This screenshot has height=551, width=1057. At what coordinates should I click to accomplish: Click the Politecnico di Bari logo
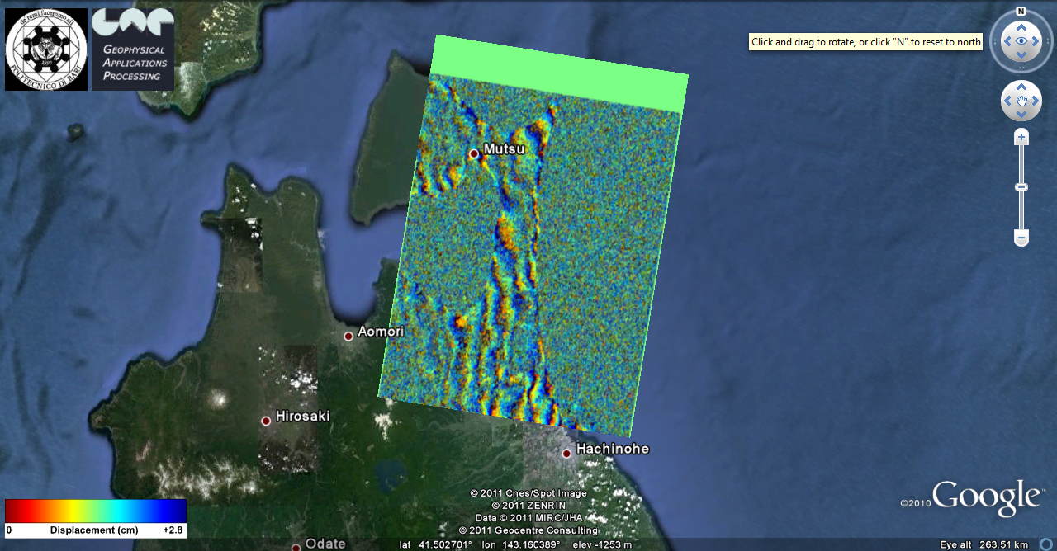tap(46, 49)
